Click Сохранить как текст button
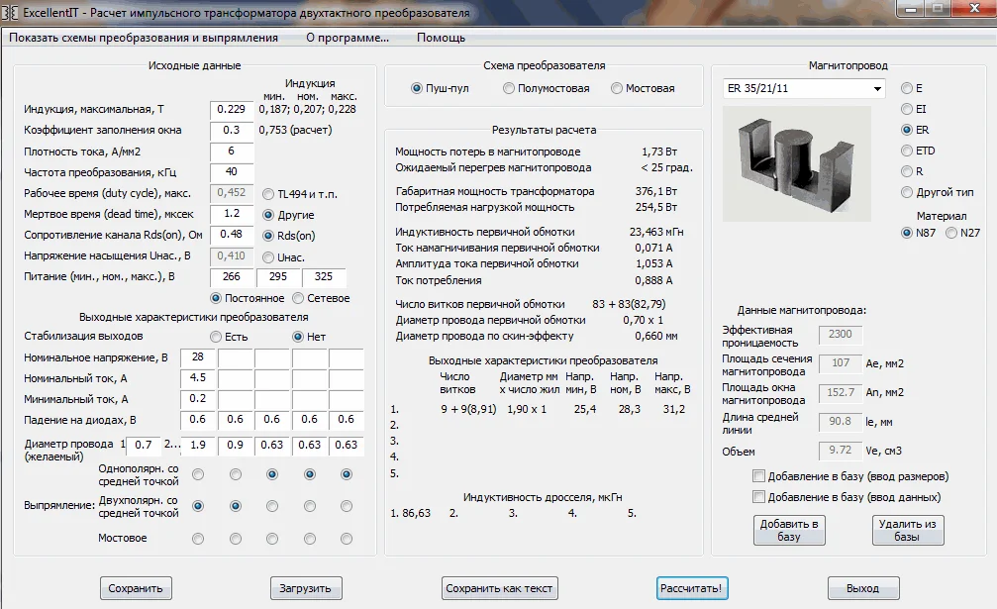Image resolution: width=997 pixels, height=609 pixels. pyautogui.click(x=499, y=588)
